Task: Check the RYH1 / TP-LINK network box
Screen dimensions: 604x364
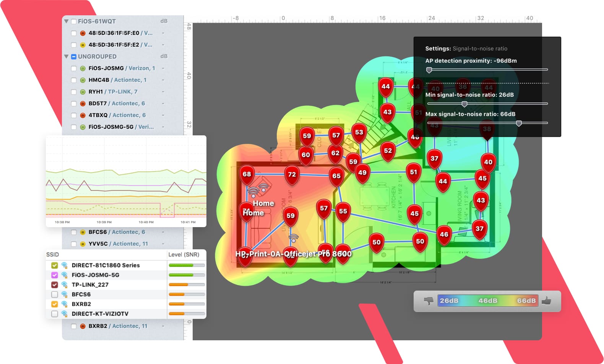Action: pos(74,92)
